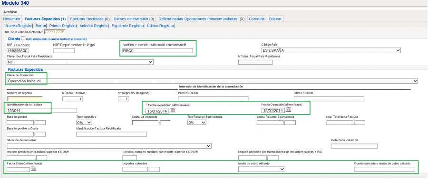This screenshot has width=428, height=182.
Task: Jump to Último Registro
Action: pyautogui.click(x=160, y=26)
